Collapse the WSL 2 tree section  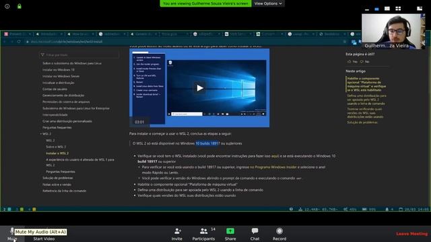point(41,134)
